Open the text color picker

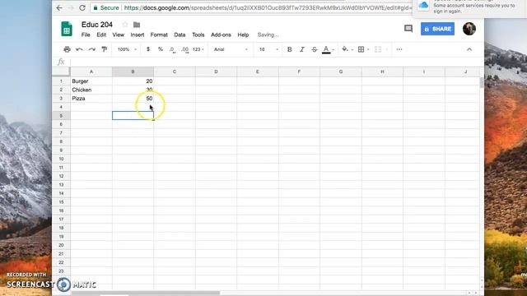coord(326,49)
